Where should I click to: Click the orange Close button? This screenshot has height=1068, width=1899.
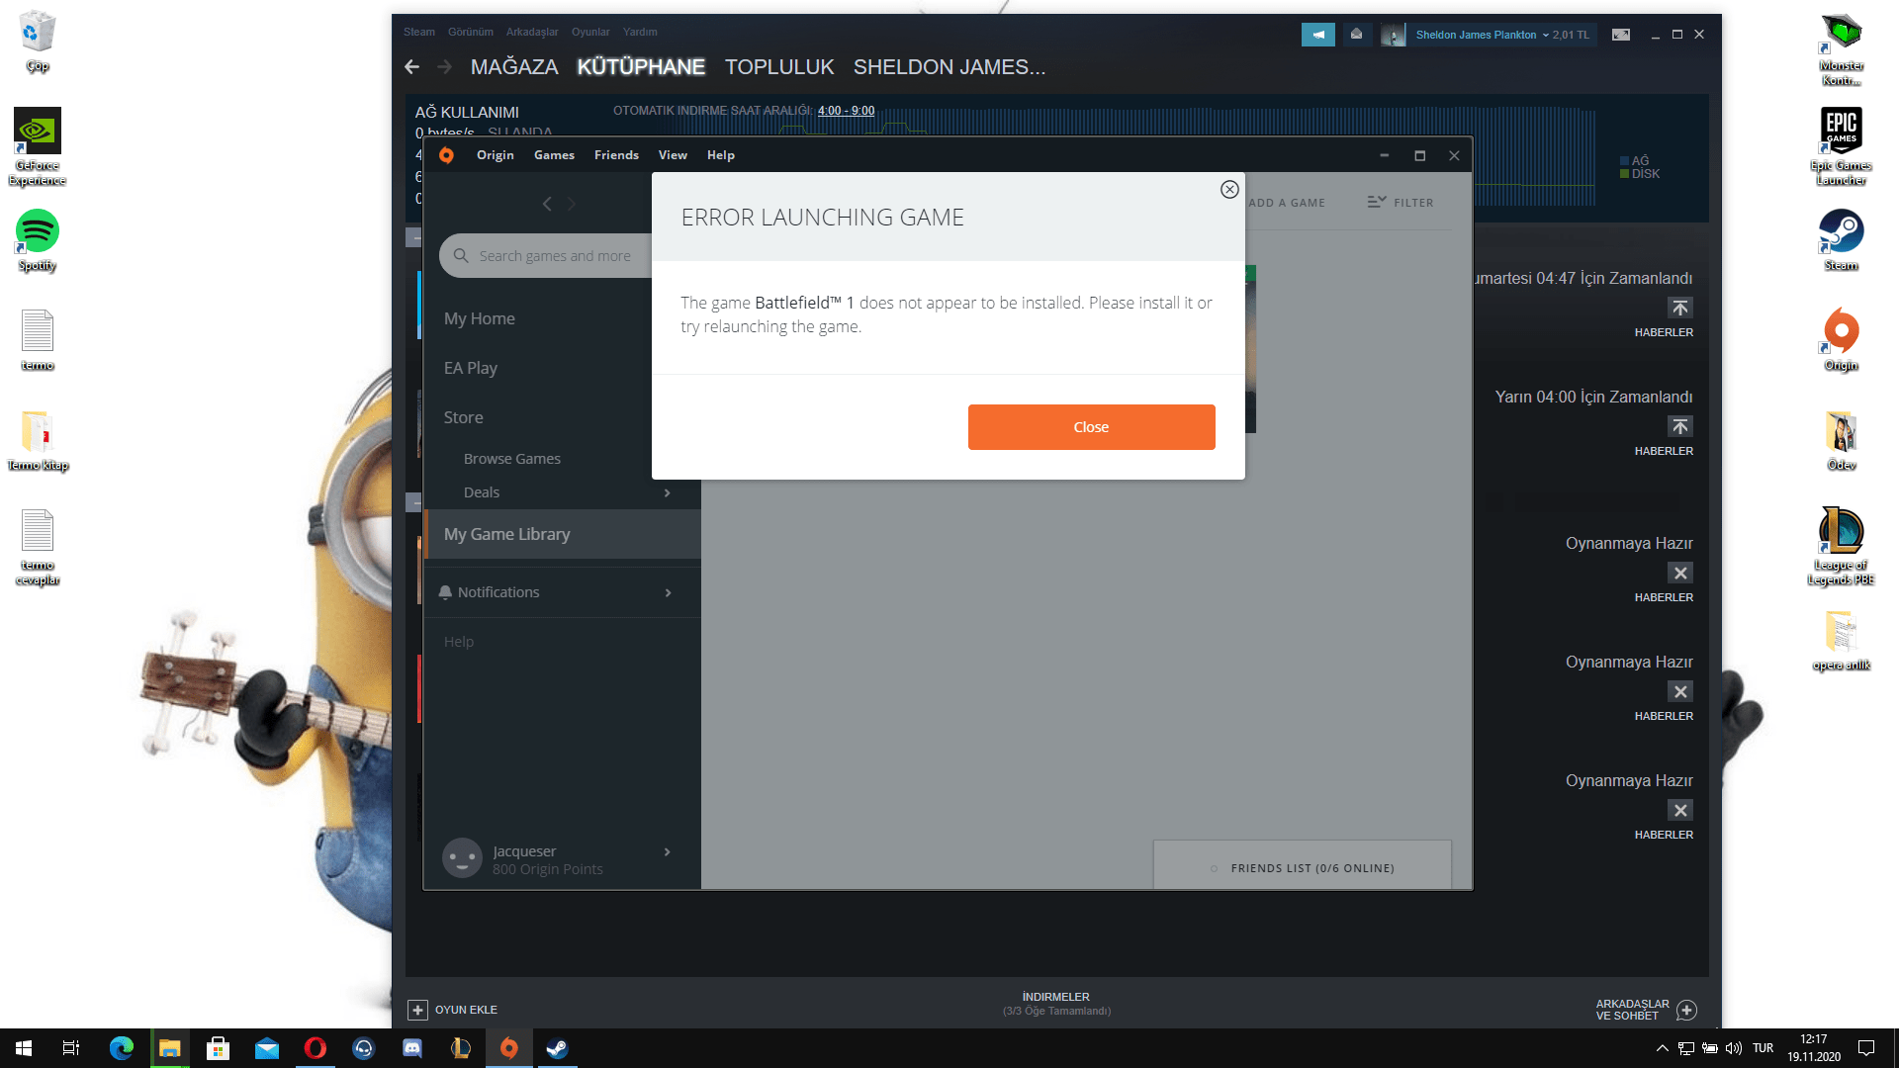tap(1091, 427)
